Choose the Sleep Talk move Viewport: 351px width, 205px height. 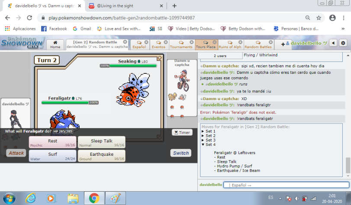[102, 142]
